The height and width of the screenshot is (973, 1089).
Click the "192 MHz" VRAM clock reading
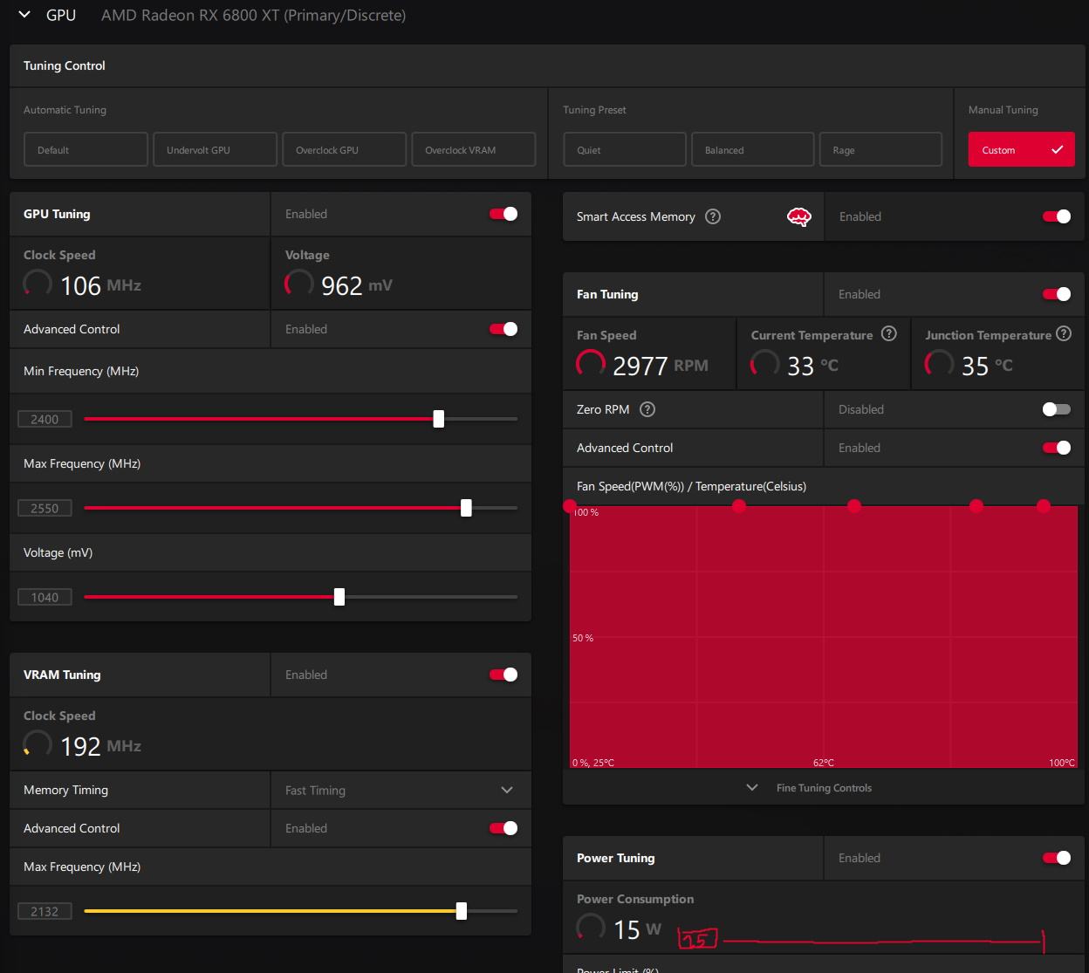pos(100,746)
